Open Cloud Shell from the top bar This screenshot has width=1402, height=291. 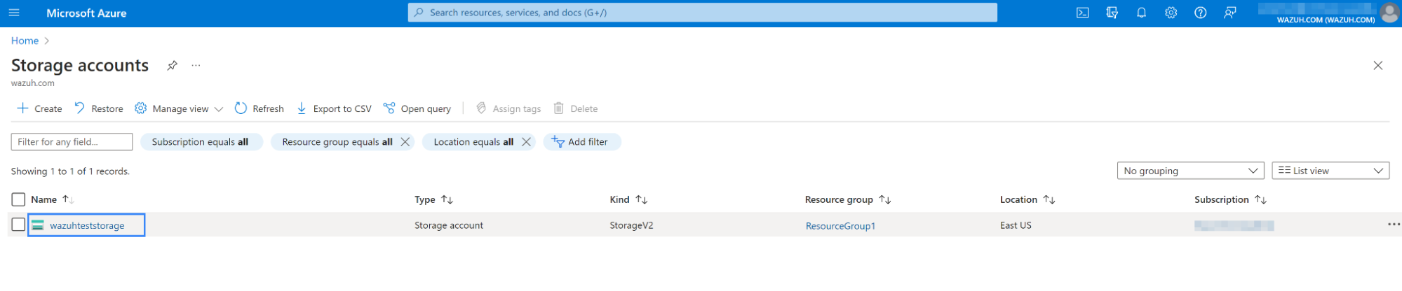click(x=1082, y=13)
